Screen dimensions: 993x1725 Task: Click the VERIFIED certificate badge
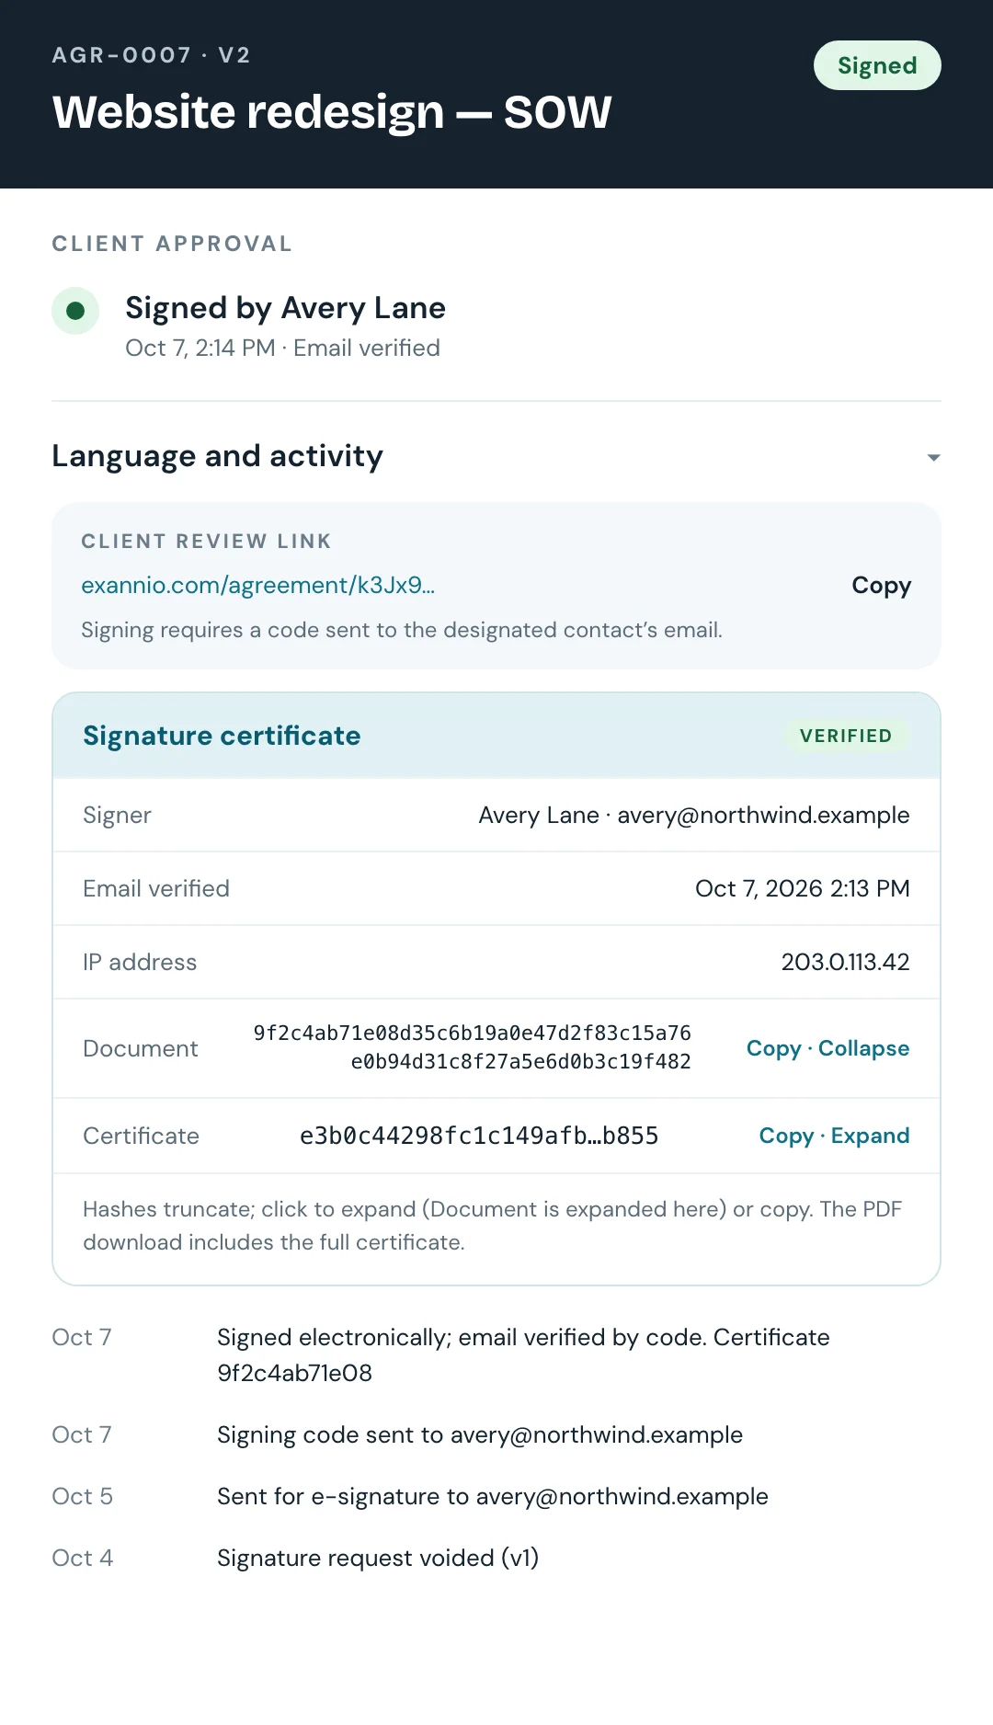(x=846, y=736)
